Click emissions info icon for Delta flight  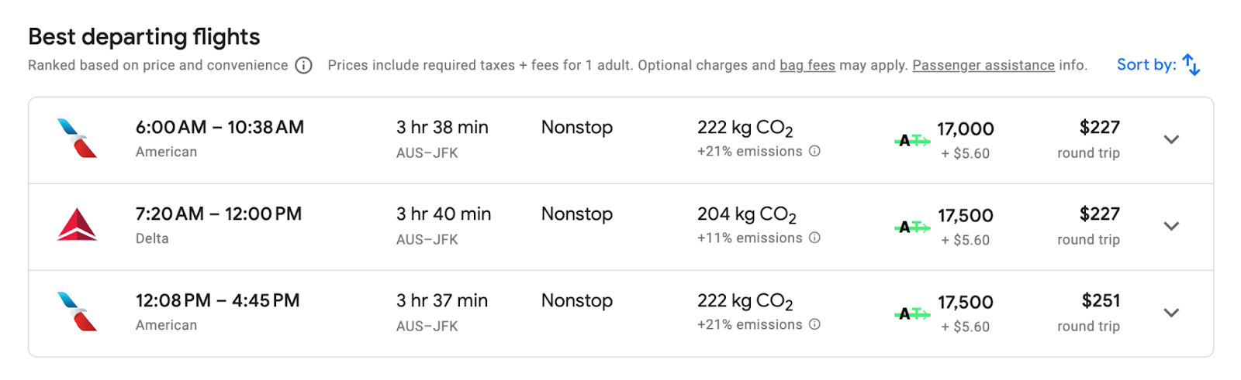(x=814, y=238)
